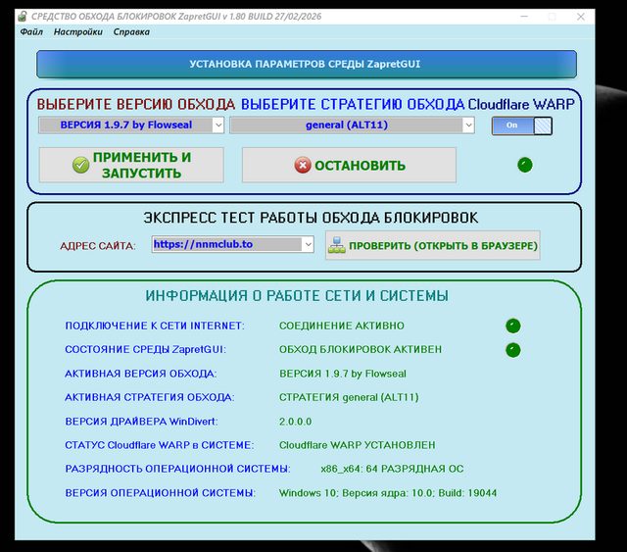The image size is (627, 552).
Task: Click the 2.0.0.0 driver version value
Action: pyautogui.click(x=296, y=422)
